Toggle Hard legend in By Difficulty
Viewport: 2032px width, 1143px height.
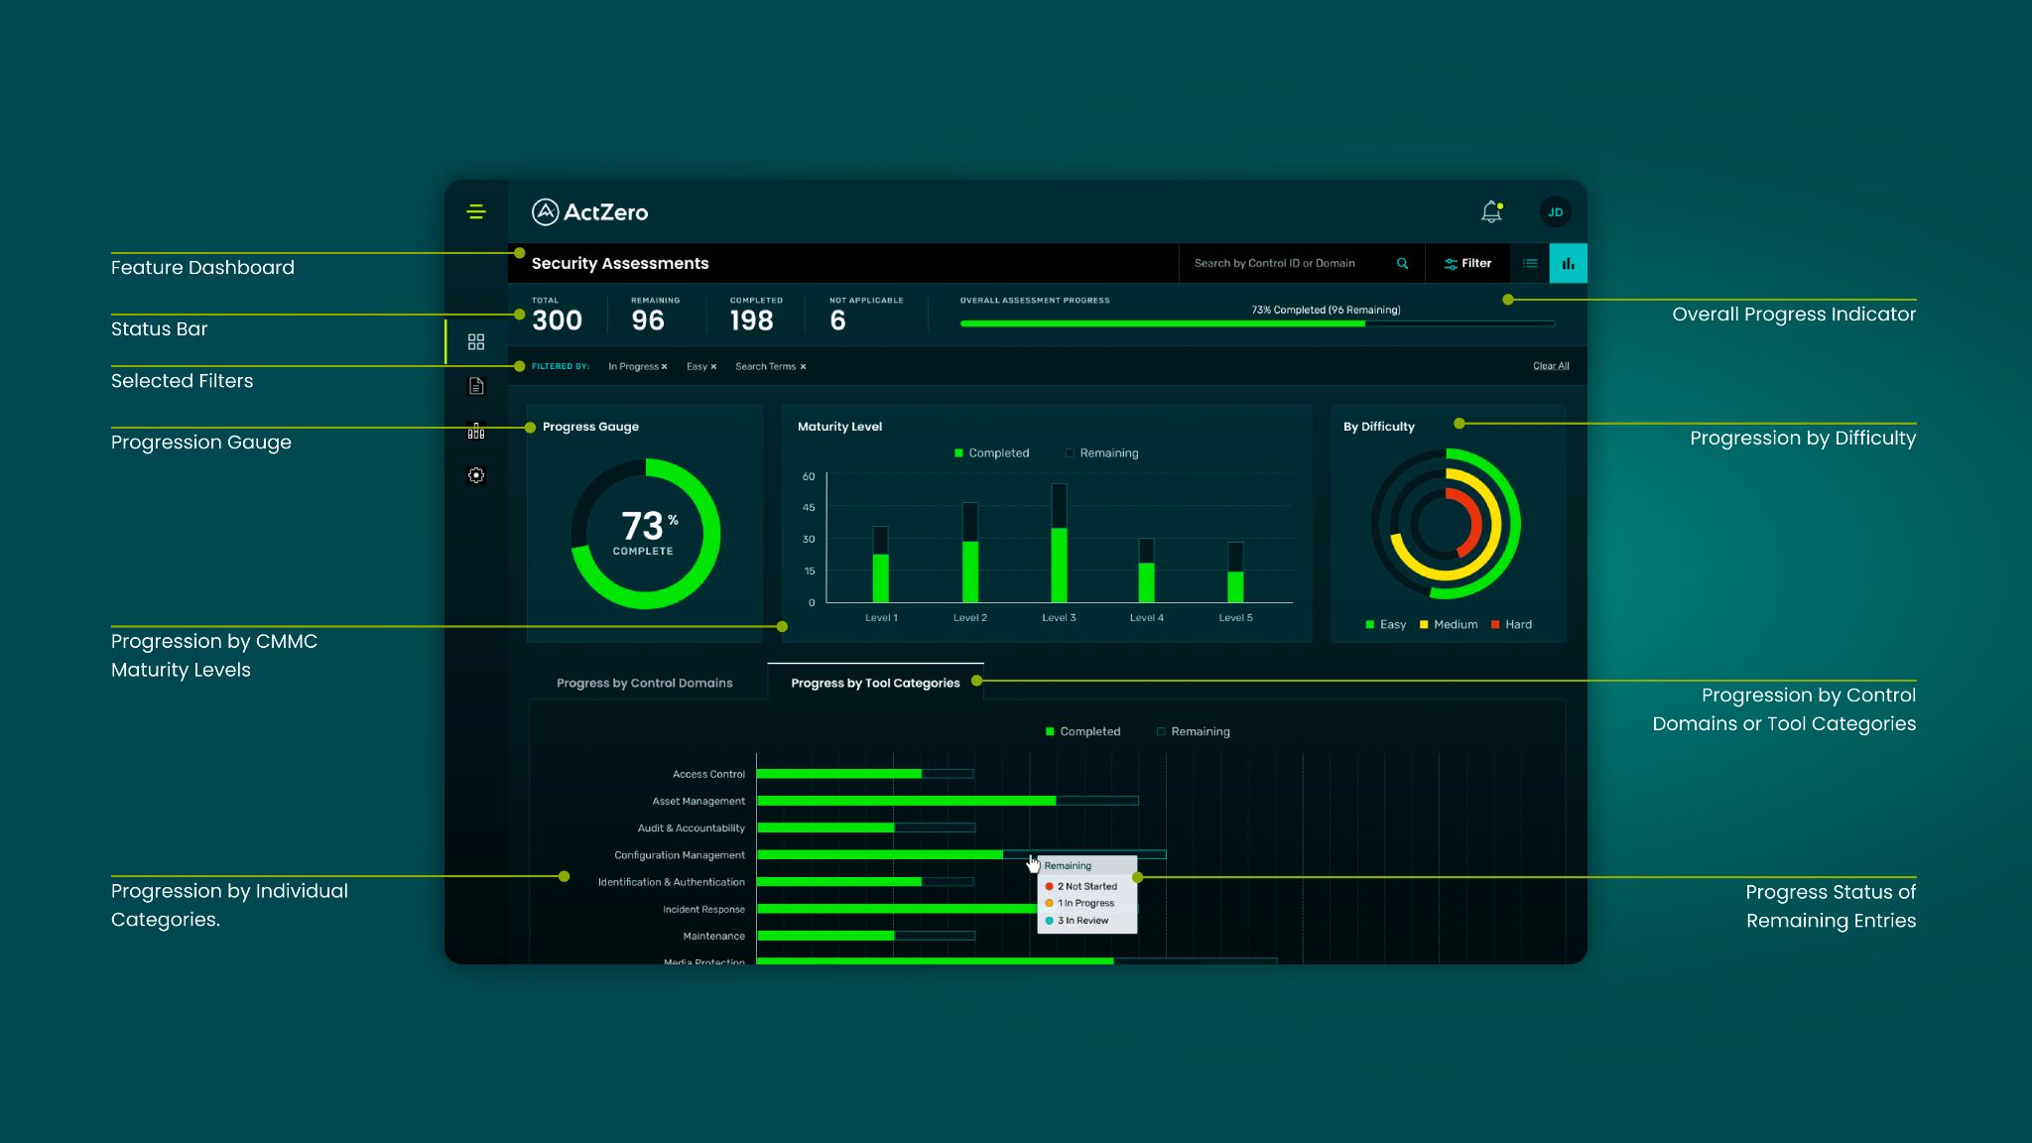(1511, 624)
